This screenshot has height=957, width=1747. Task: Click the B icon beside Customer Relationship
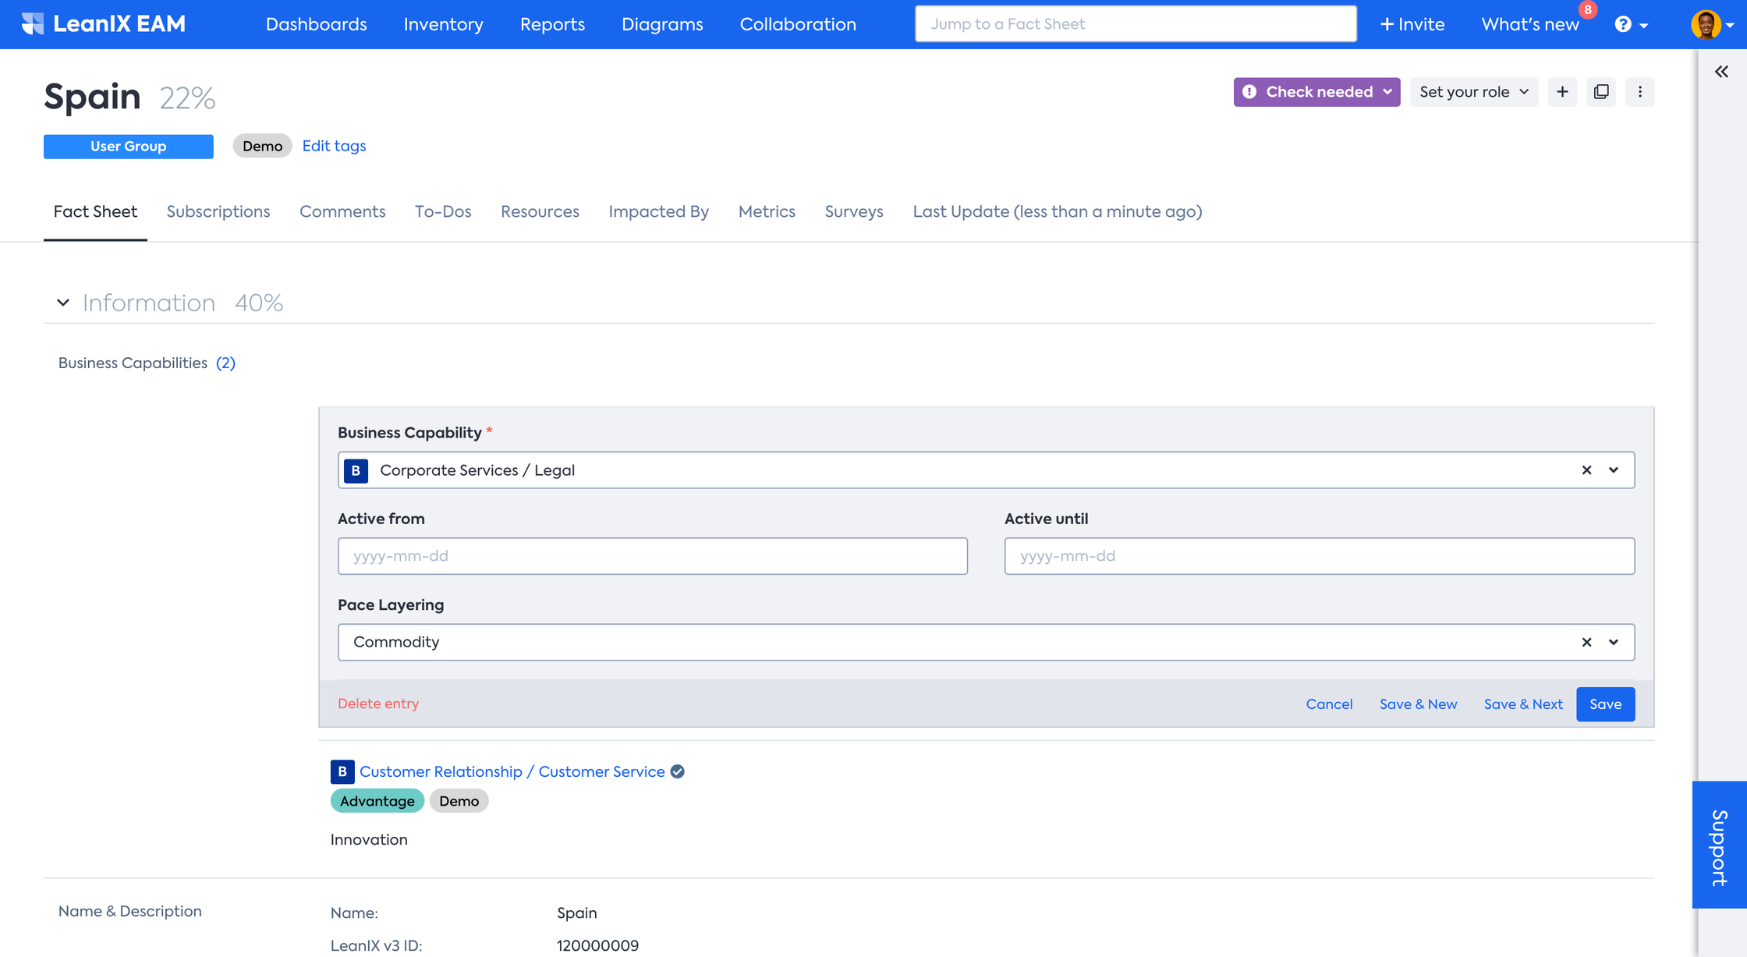pos(342,771)
